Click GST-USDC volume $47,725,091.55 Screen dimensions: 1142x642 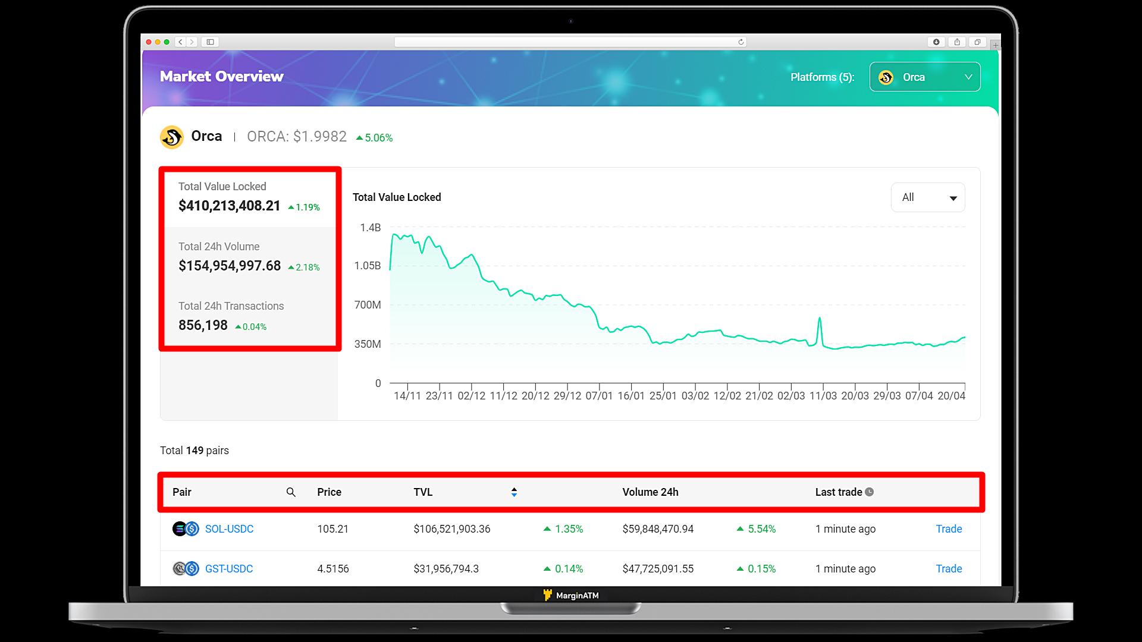point(658,569)
